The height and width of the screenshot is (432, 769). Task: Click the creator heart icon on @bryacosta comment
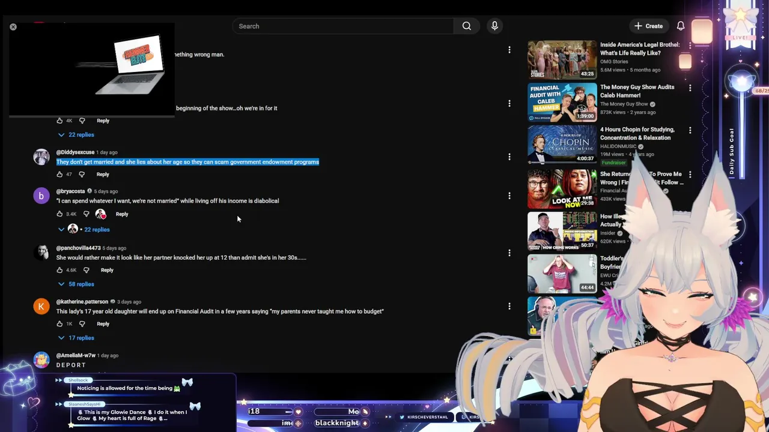click(x=100, y=214)
